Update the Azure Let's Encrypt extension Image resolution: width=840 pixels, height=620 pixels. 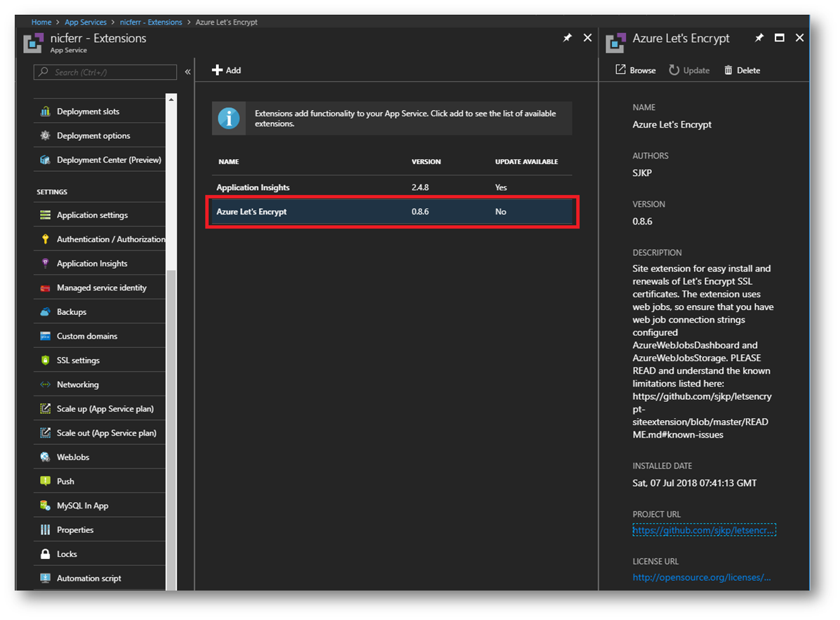point(689,70)
